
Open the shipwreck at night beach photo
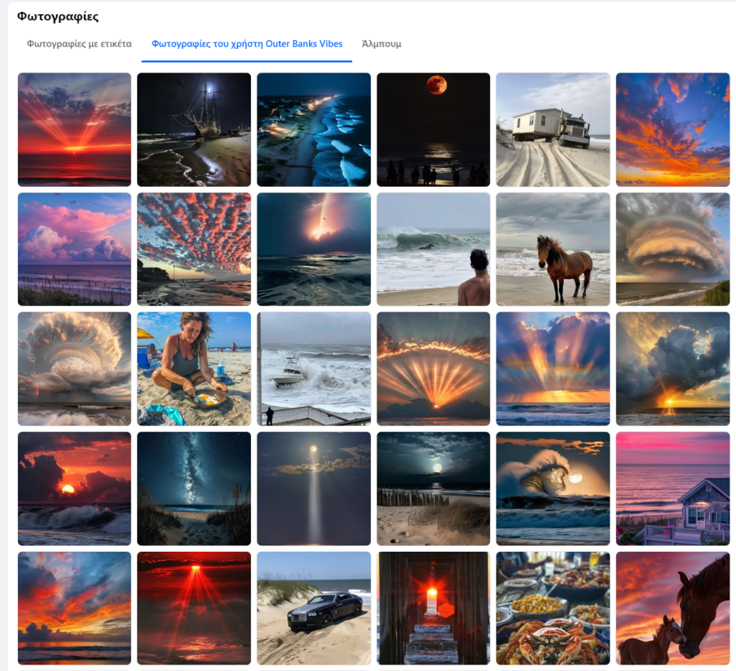coord(194,129)
